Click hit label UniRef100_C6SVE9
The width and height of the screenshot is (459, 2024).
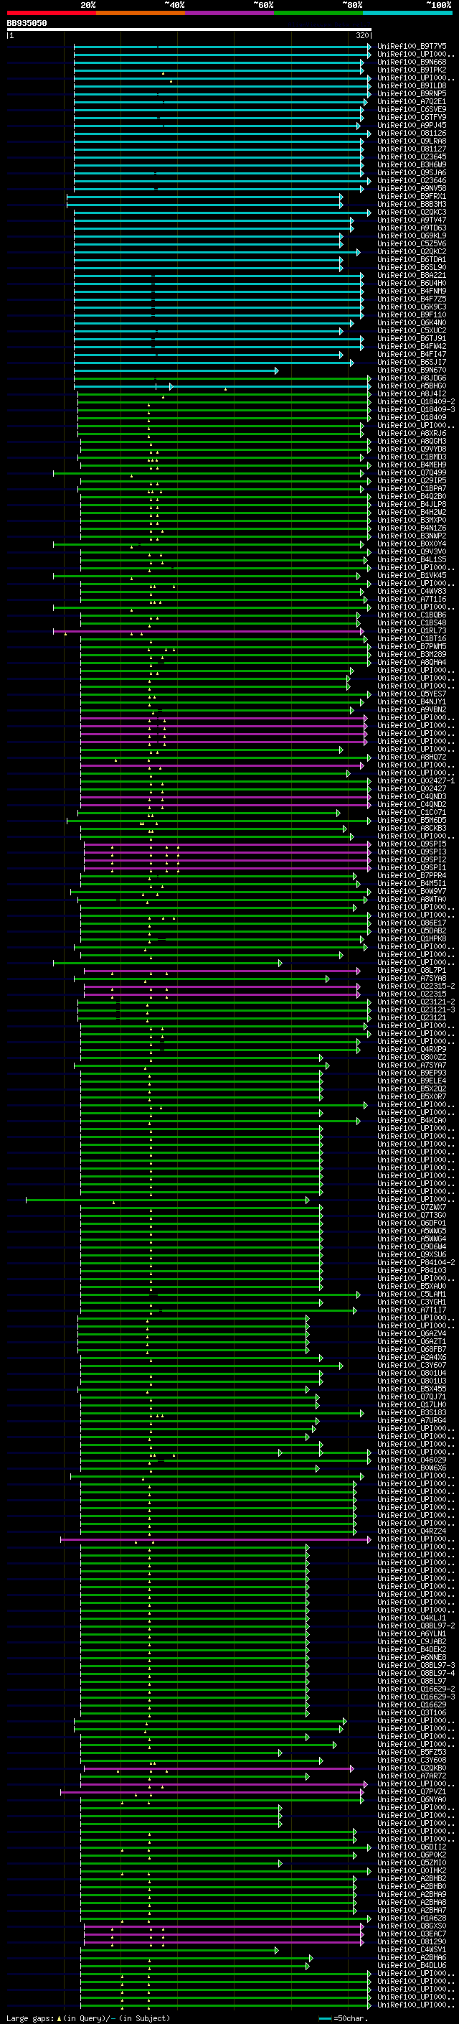[x=412, y=109]
